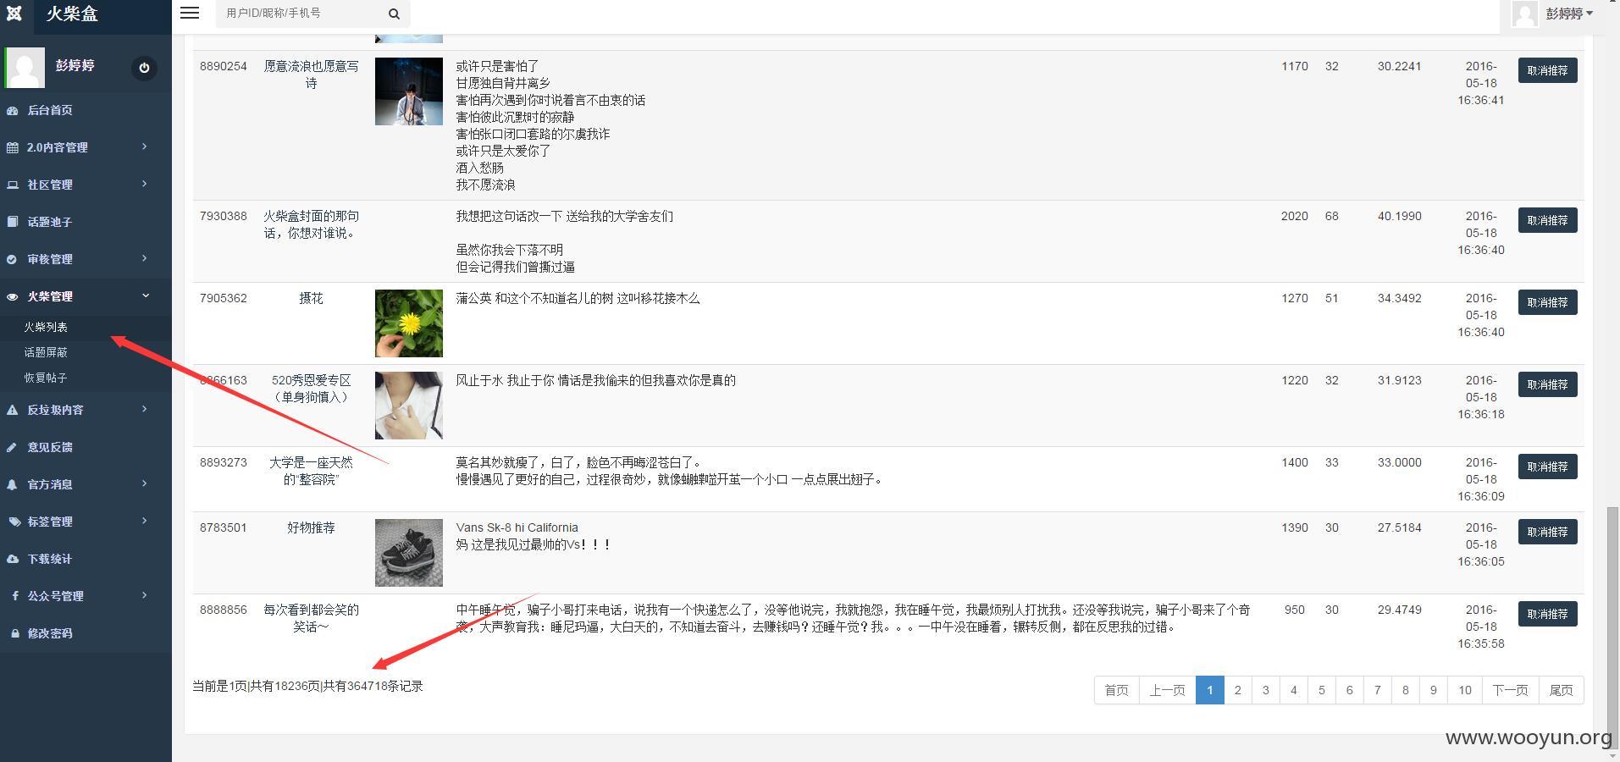This screenshot has height=762, width=1620.
Task: Click 取消推荐 for post 7905362
Action: tap(1547, 302)
